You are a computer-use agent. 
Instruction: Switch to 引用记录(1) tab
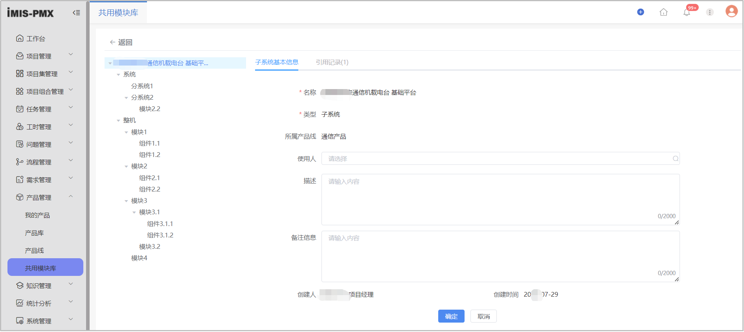pyautogui.click(x=332, y=62)
